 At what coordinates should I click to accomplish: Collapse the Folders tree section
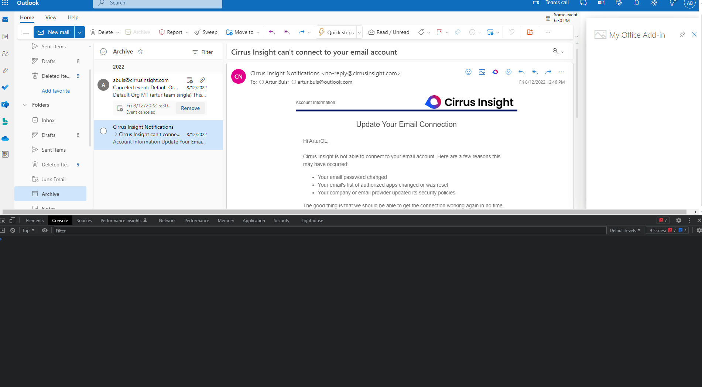click(25, 105)
